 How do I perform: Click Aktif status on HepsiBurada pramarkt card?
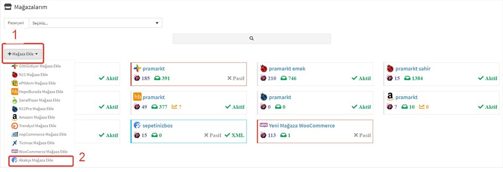pyautogui.click(x=235, y=107)
